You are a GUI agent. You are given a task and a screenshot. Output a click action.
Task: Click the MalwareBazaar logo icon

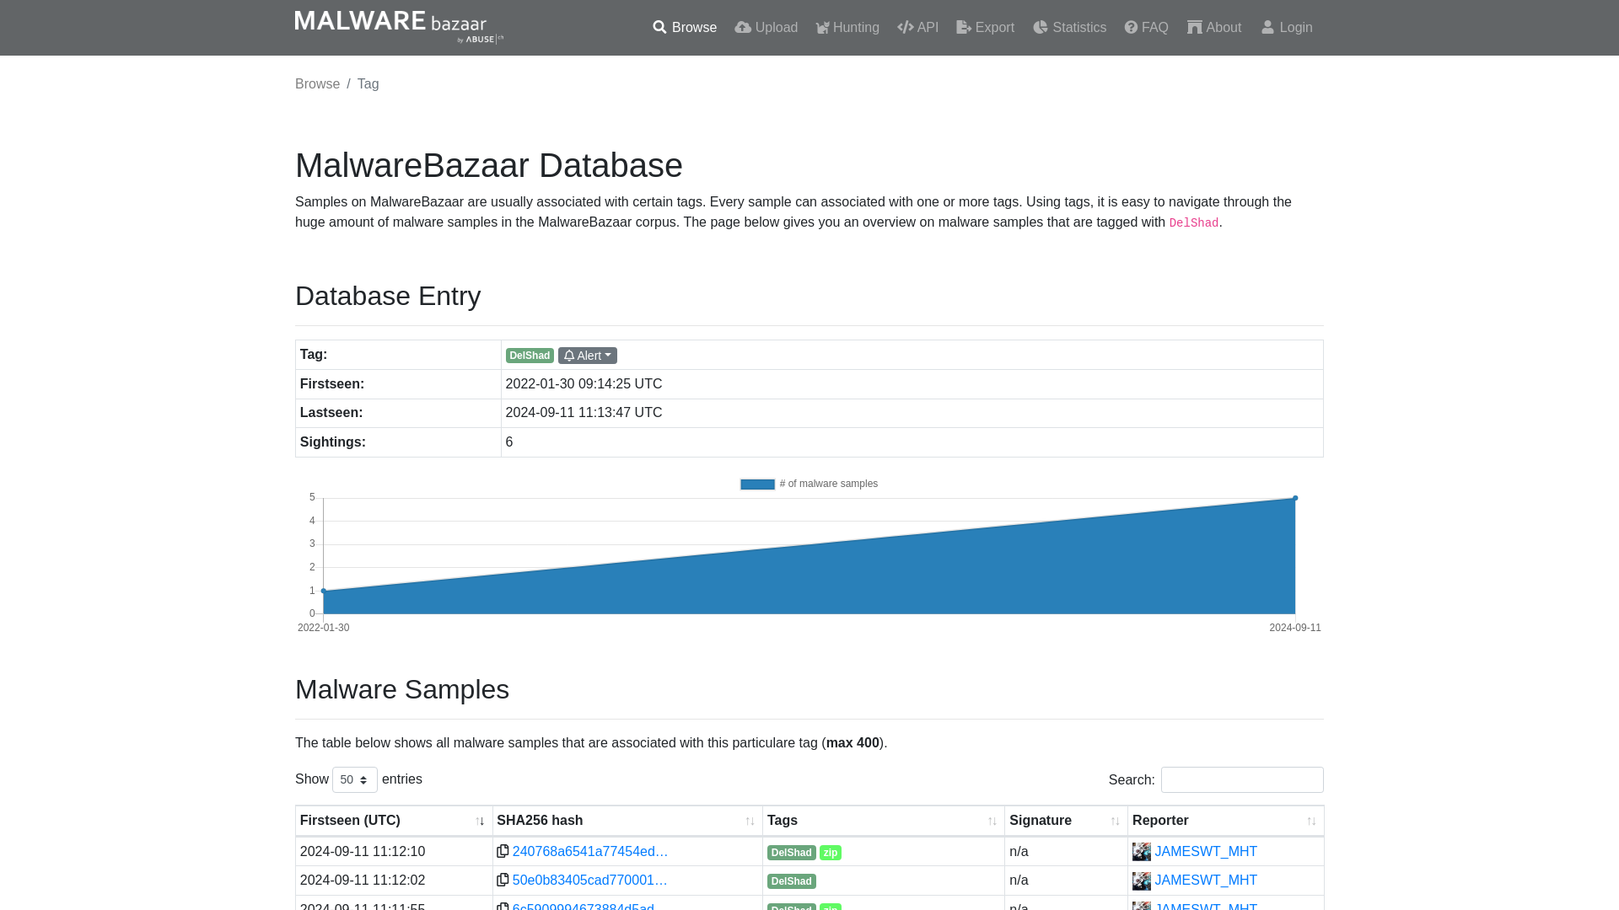pyautogui.click(x=399, y=28)
